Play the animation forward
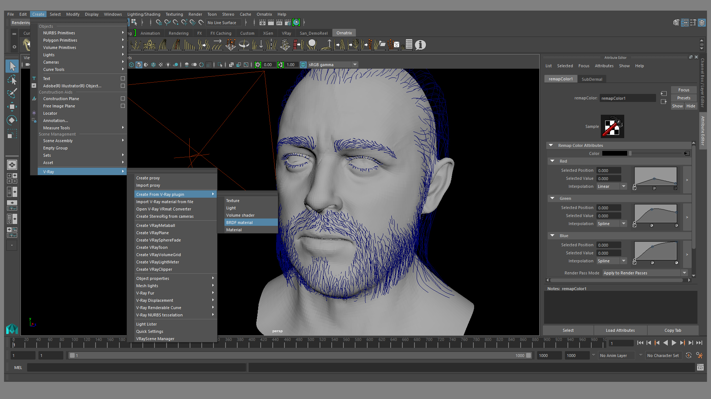 (x=674, y=343)
